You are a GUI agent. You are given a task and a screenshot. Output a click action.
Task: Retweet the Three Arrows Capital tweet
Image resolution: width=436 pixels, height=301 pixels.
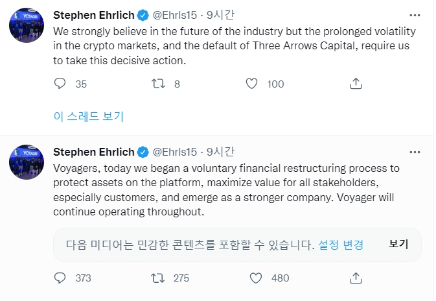157,84
